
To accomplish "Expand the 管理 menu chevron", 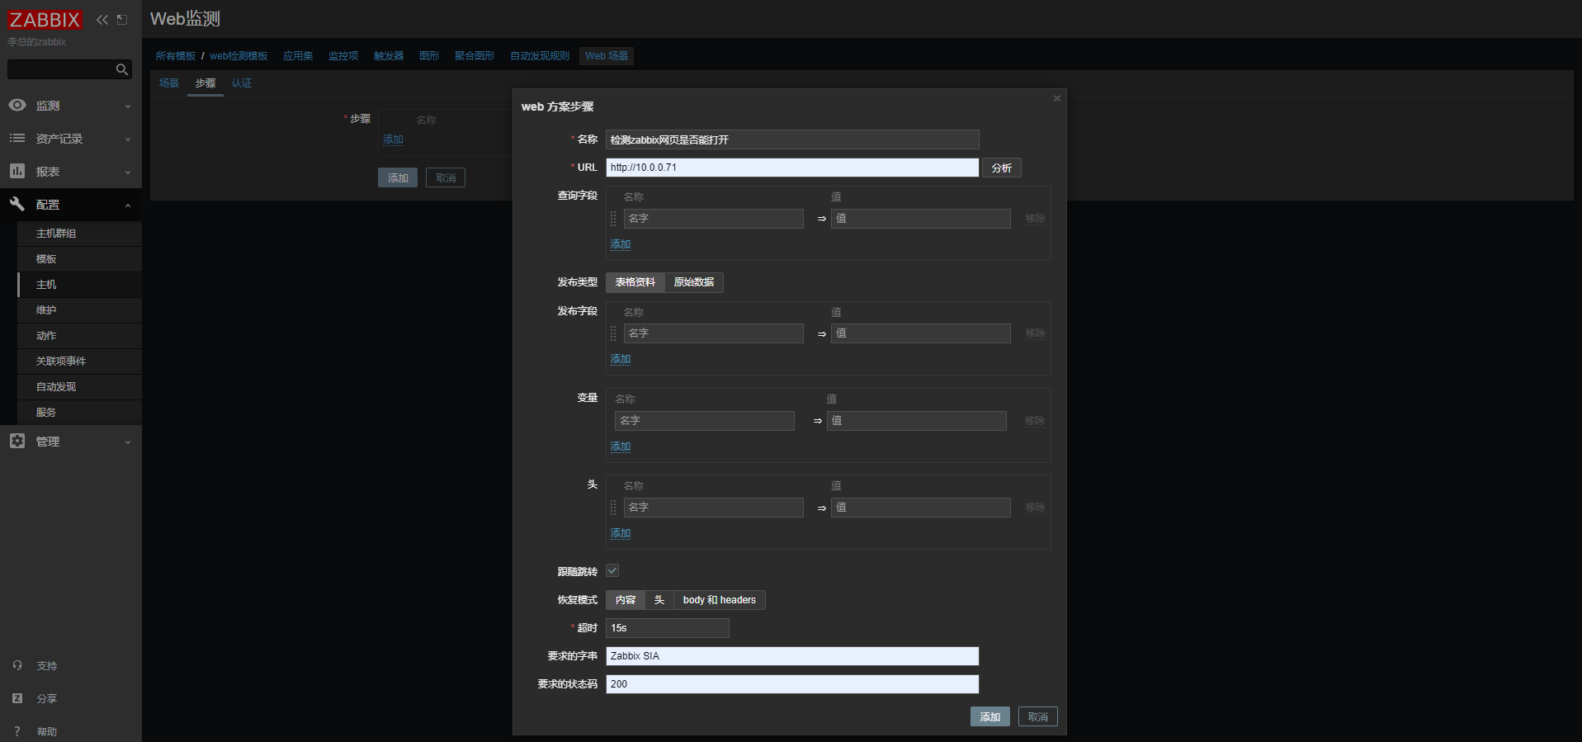I will tap(128, 442).
